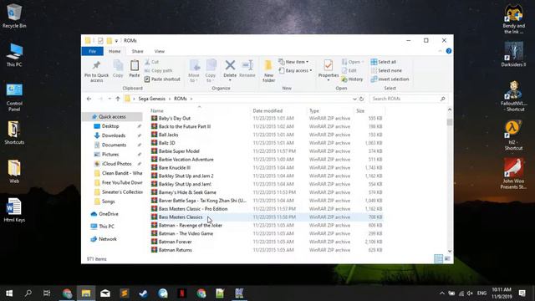Open the Copy to dropdown
The image size is (535, 301).
coord(211,71)
